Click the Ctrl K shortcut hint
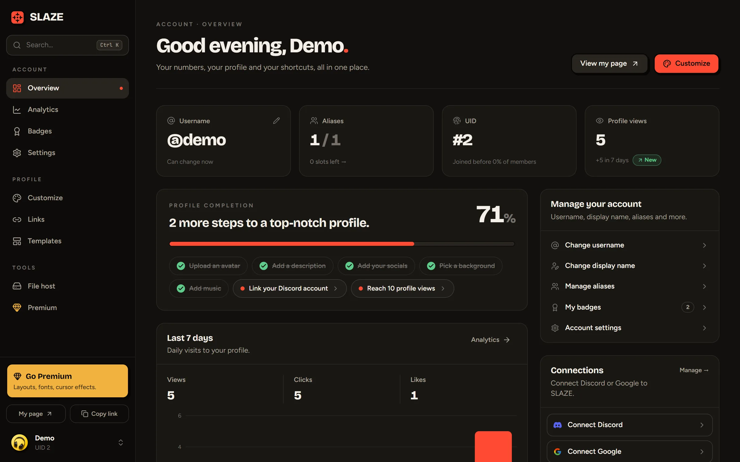The height and width of the screenshot is (462, 740). click(x=109, y=45)
